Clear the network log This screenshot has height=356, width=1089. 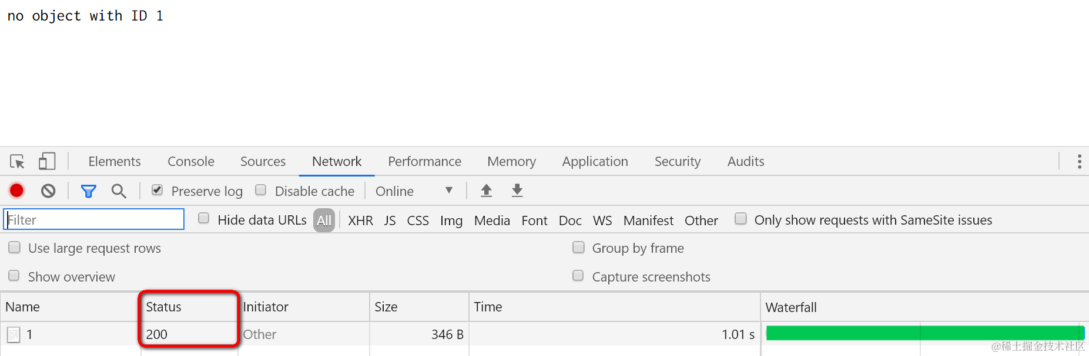click(x=48, y=191)
